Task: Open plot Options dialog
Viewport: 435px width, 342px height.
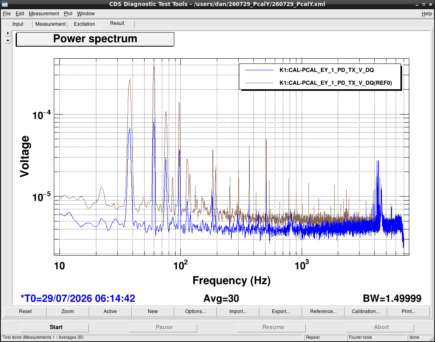Action: [x=195, y=311]
